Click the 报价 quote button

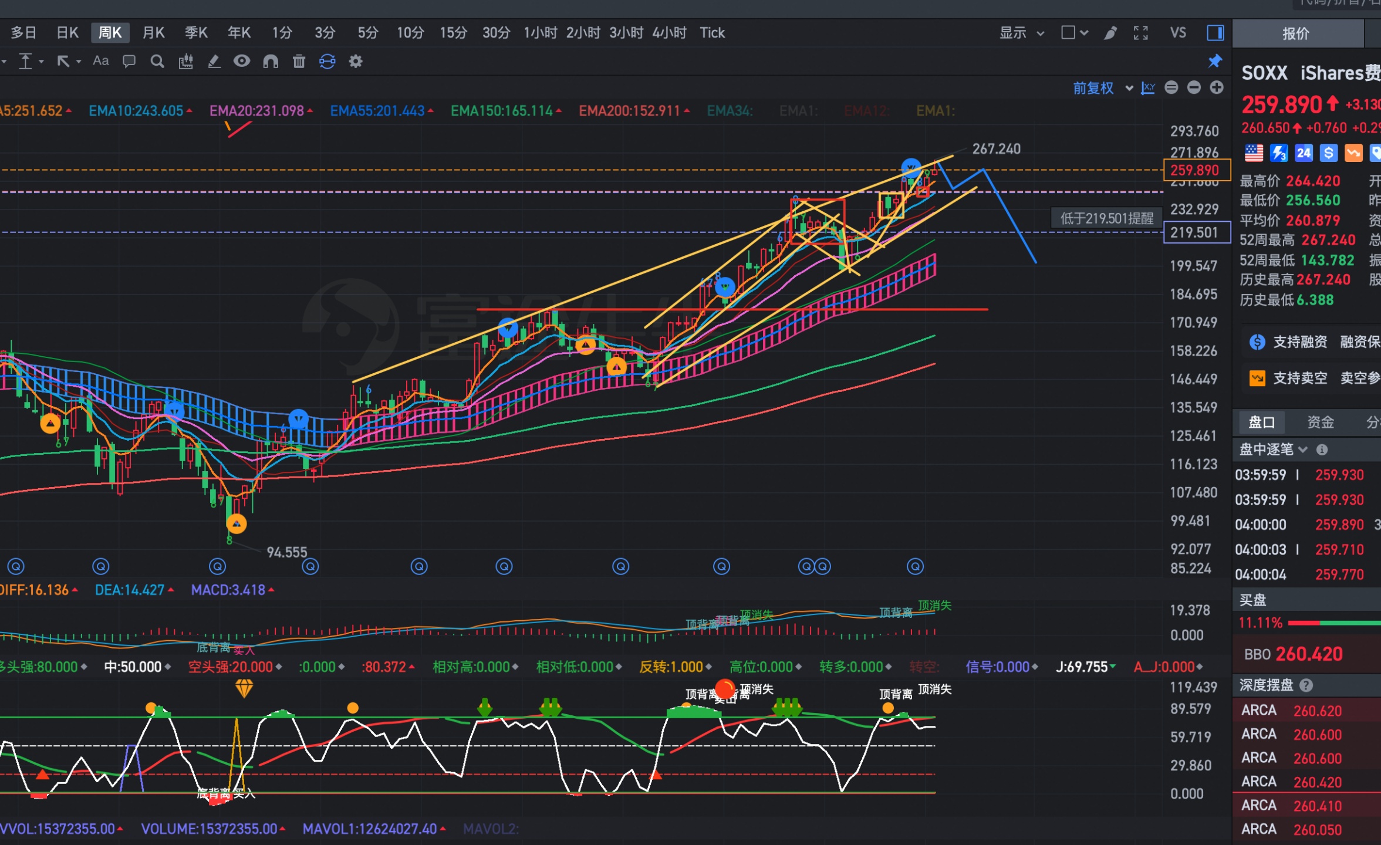1295,33
